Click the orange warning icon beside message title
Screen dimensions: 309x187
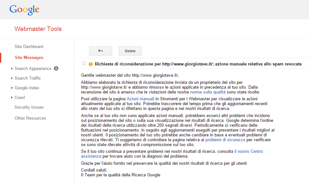91,64
